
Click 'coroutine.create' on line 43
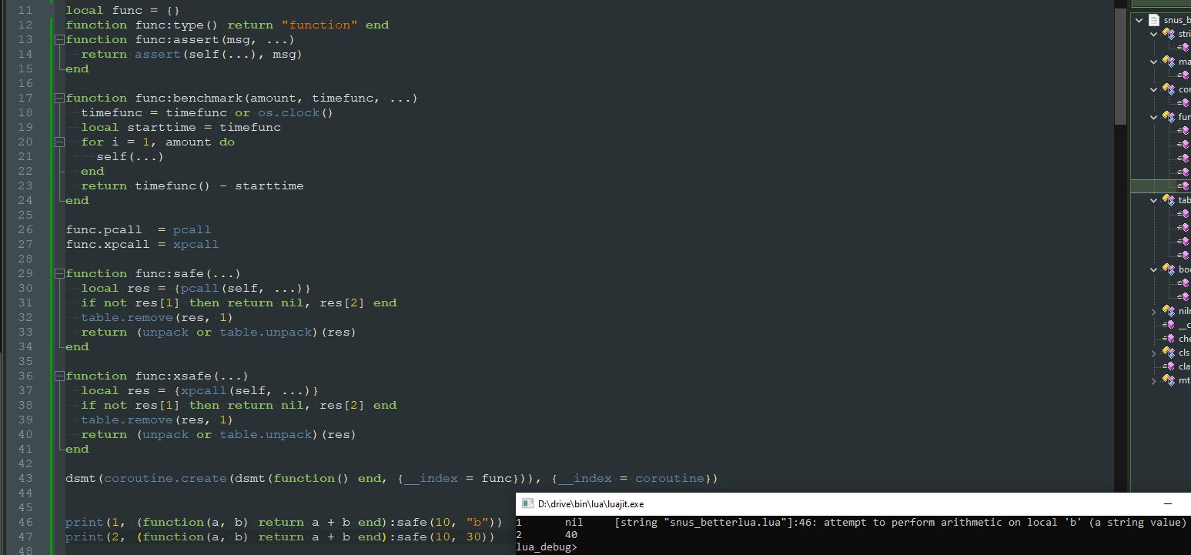coord(166,478)
